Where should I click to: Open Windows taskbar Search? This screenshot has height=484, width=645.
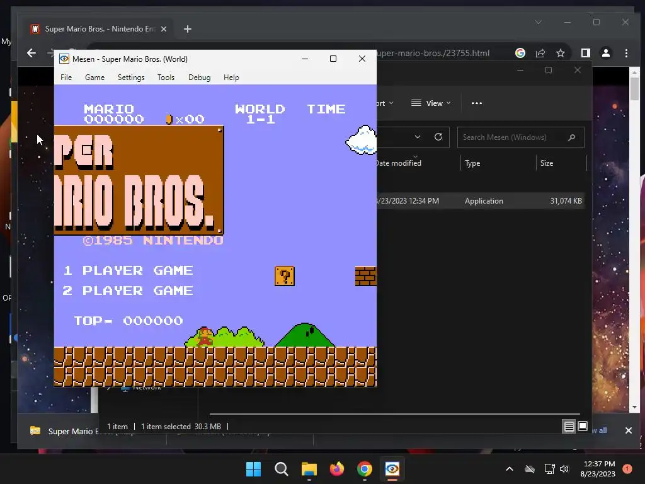pos(282,469)
